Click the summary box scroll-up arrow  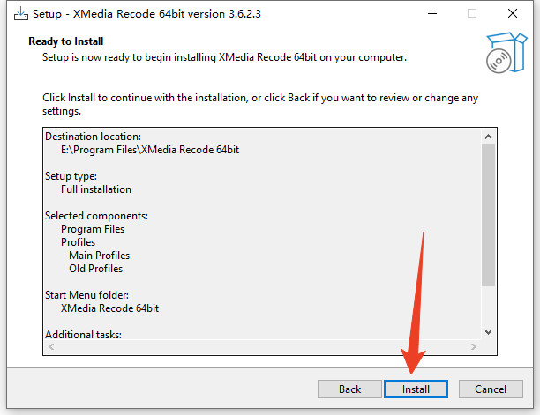[489, 137]
